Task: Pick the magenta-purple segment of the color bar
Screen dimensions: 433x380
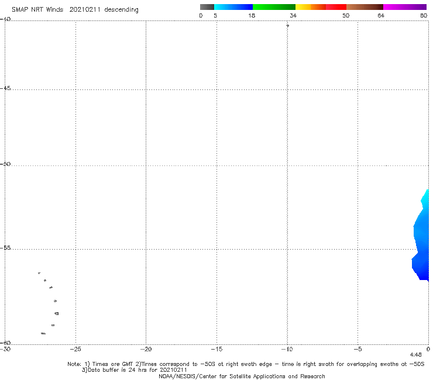Action: 405,7
